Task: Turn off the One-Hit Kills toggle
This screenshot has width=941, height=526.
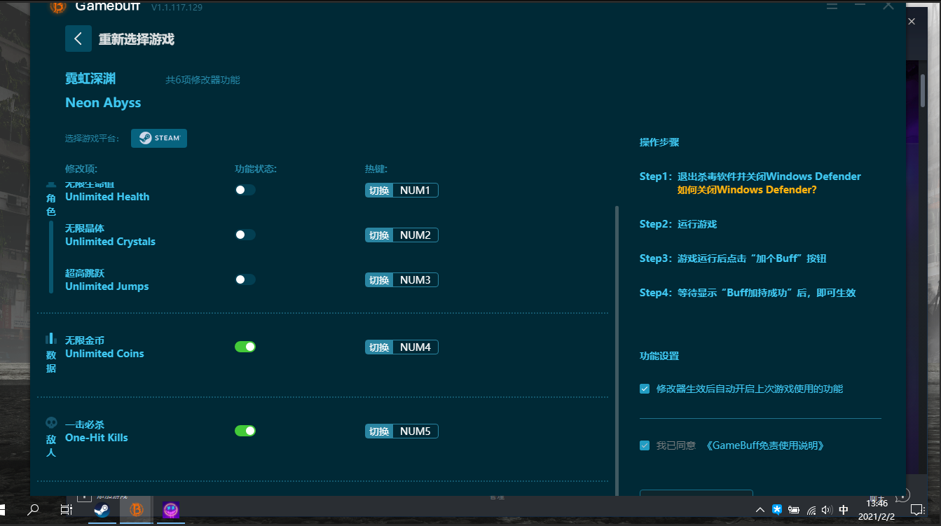Action: coord(245,431)
